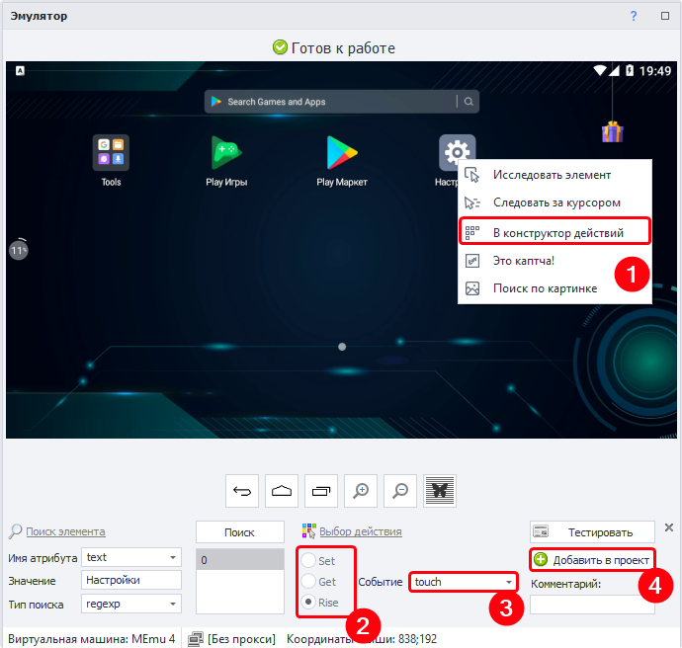The width and height of the screenshot is (682, 648).
Task: Click the 'Добавить в проект' button
Action: (x=592, y=560)
